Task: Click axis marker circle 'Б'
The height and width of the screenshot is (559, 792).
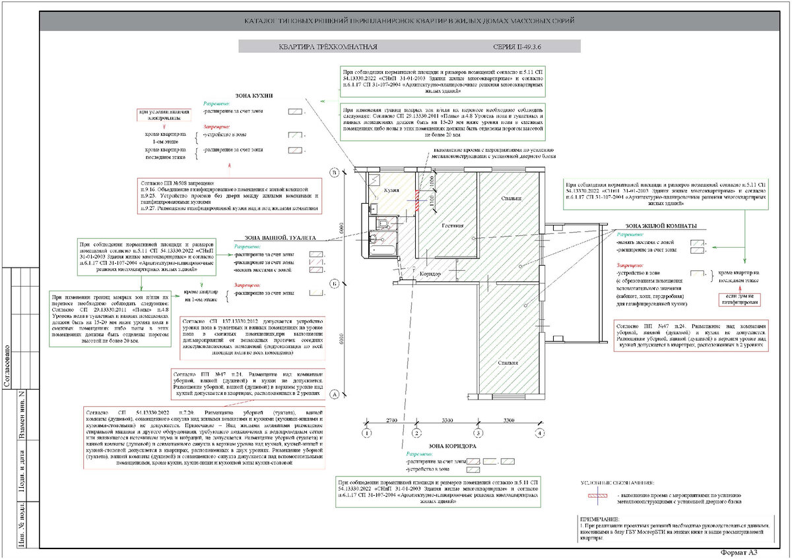Action: pyautogui.click(x=335, y=283)
